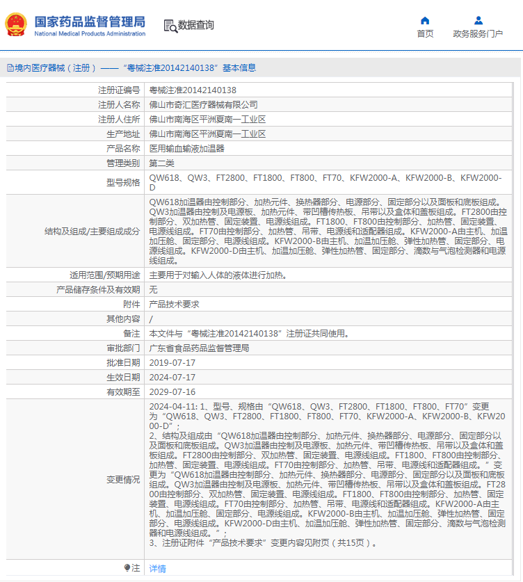Click the 审批部门 label
The height and width of the screenshot is (582, 523).
tap(123, 348)
